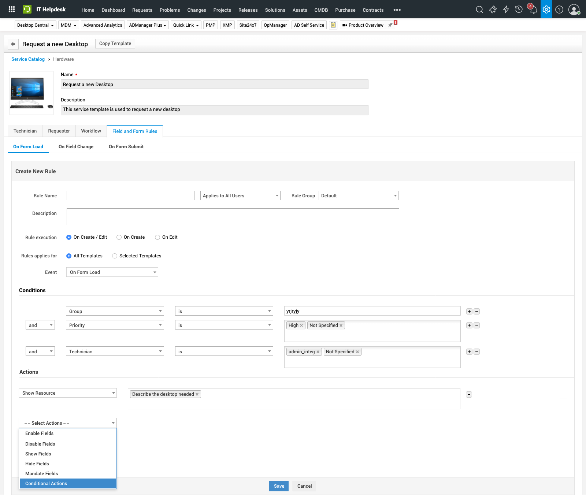Open the Help question mark icon
This screenshot has height=495, width=586.
[x=559, y=10]
